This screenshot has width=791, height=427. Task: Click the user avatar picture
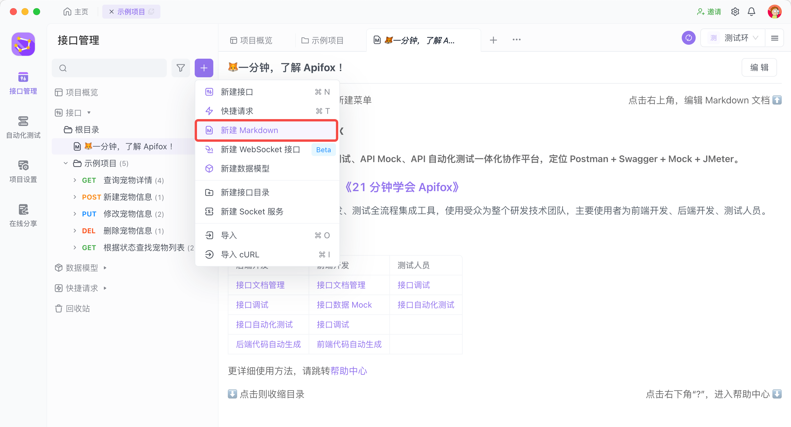[x=774, y=12]
